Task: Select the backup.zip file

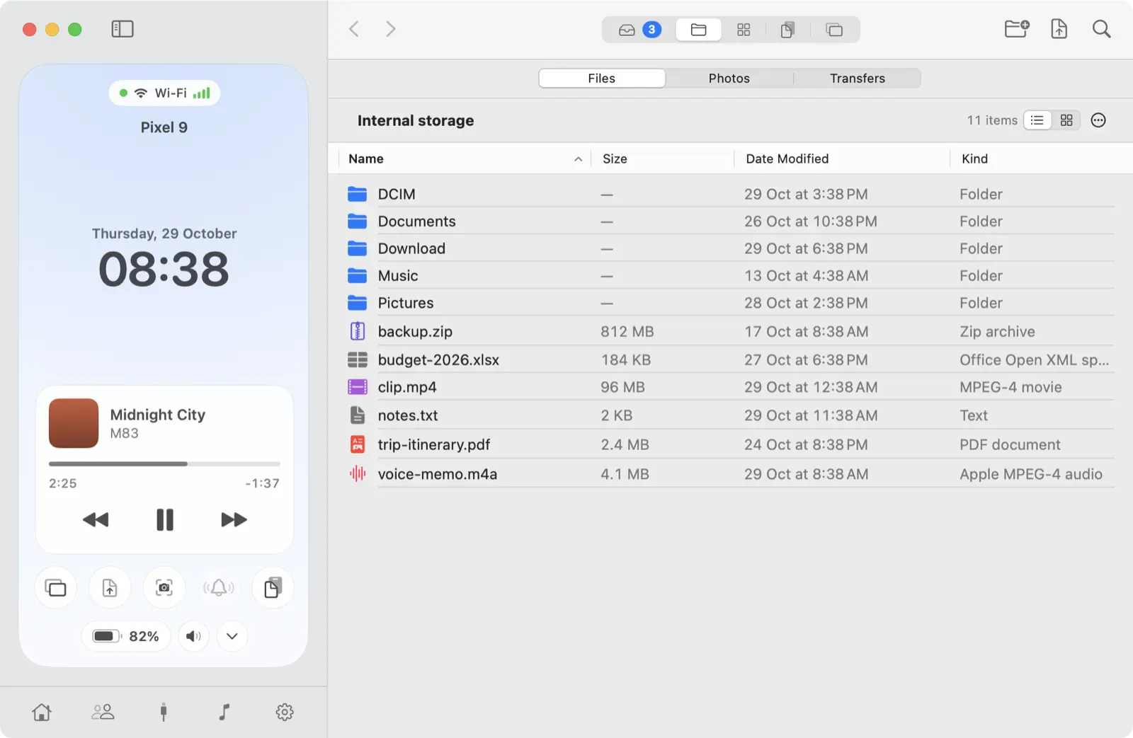Action: click(731, 331)
